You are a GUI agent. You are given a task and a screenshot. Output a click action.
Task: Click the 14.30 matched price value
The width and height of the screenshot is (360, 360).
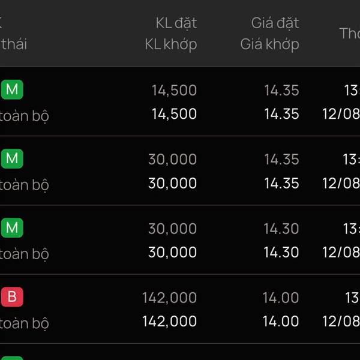[x=281, y=252]
